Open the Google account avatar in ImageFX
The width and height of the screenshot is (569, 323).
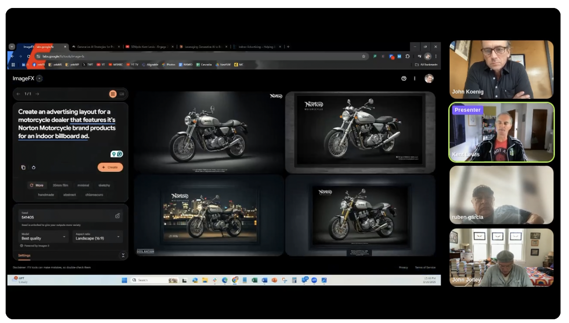tap(429, 78)
